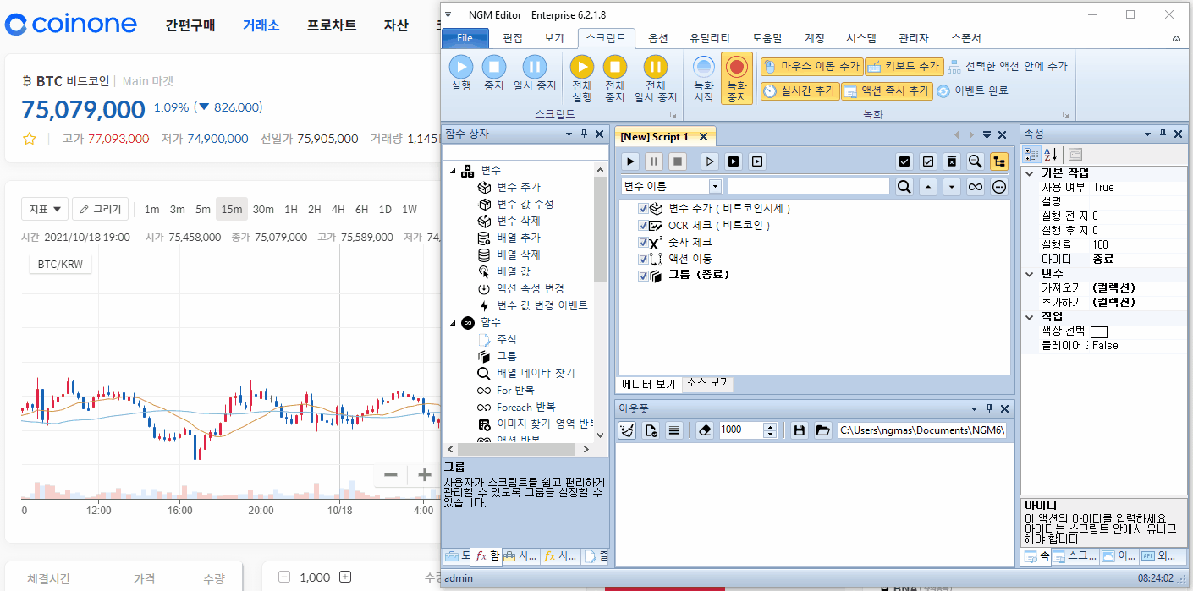
Task: Open the 함수 상자 panel options dropdown arrow
Action: (569, 134)
